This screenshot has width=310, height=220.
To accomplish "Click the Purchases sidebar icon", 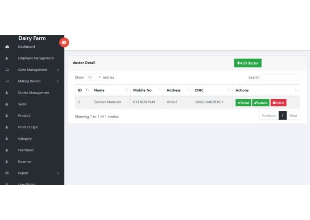I will point(7,150).
